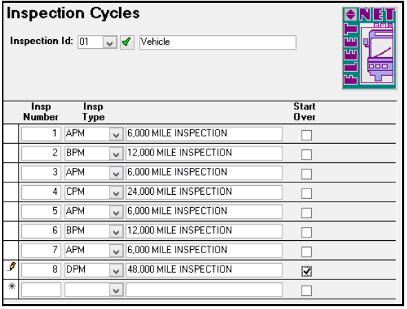The width and height of the screenshot is (407, 309).
Task: Select the row header for inspection number 5
Action: (11, 211)
